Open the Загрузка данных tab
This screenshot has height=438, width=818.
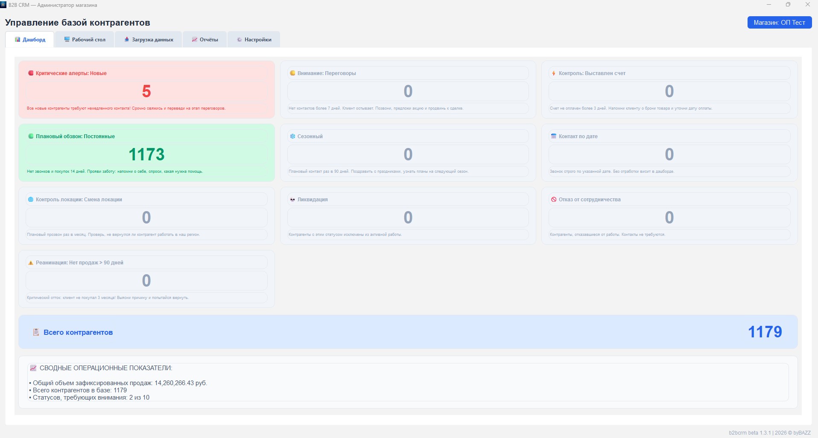pyautogui.click(x=149, y=39)
